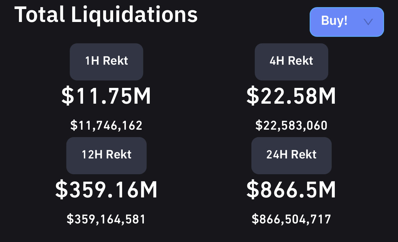This screenshot has height=242, width=398.
Task: Click the $359.16M twelve-hour liquidation total
Action: click(106, 190)
